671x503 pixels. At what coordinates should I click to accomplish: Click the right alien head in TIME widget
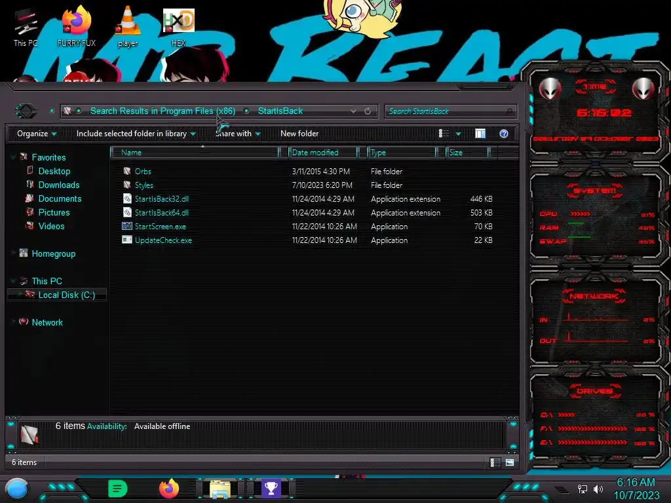(x=643, y=89)
